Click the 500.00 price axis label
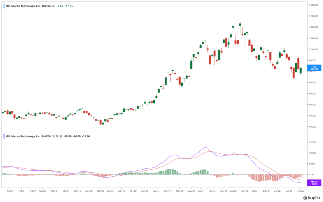This screenshot has height=202, width=323. 313,105
